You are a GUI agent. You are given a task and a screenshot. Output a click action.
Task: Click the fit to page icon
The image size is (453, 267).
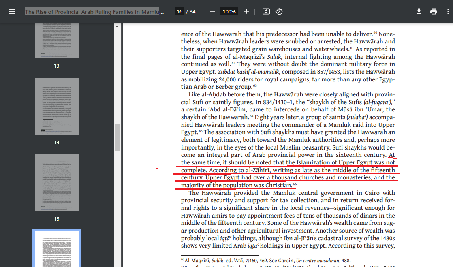tap(266, 12)
